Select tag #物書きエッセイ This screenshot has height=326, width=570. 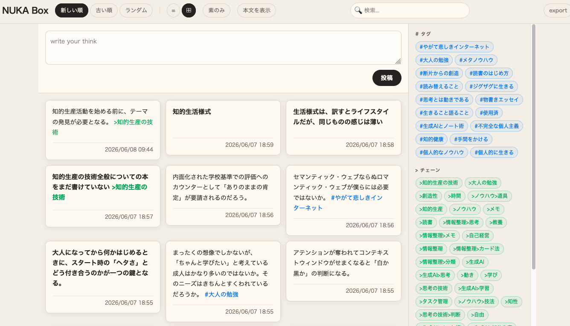coord(499,100)
